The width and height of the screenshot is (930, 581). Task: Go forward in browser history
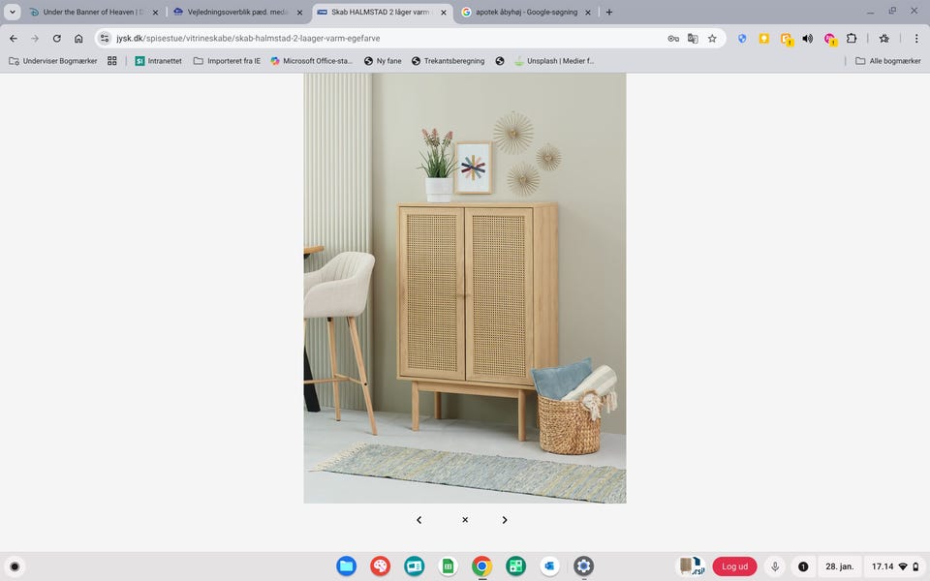pyautogui.click(x=35, y=39)
